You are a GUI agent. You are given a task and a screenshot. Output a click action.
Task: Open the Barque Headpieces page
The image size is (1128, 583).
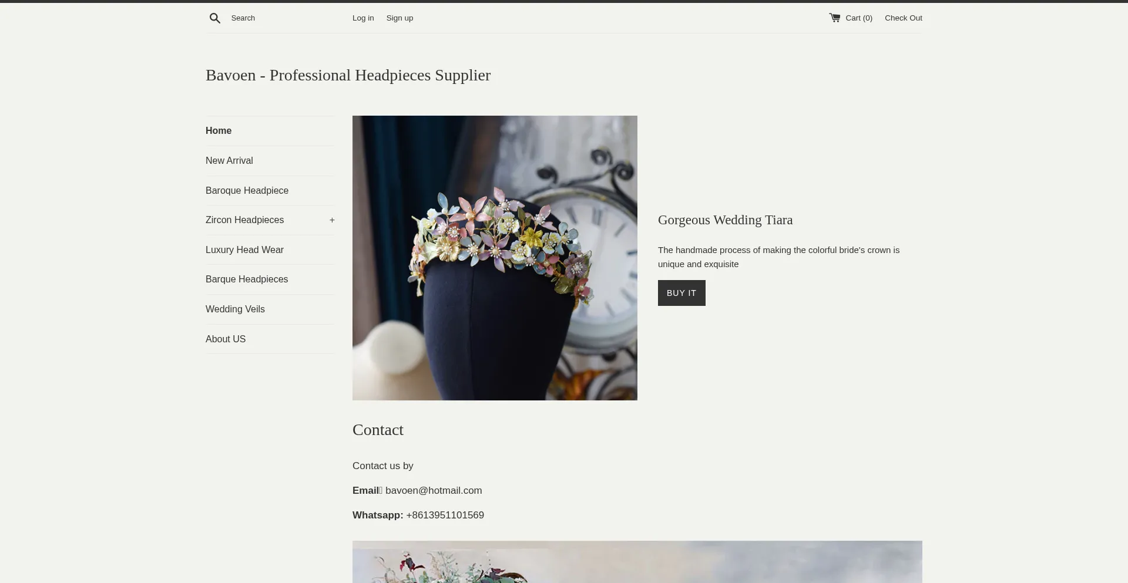[x=246, y=279]
